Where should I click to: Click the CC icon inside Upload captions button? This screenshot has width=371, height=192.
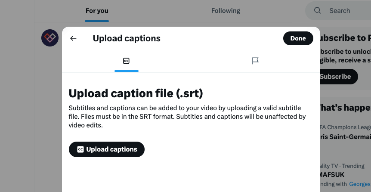point(80,149)
